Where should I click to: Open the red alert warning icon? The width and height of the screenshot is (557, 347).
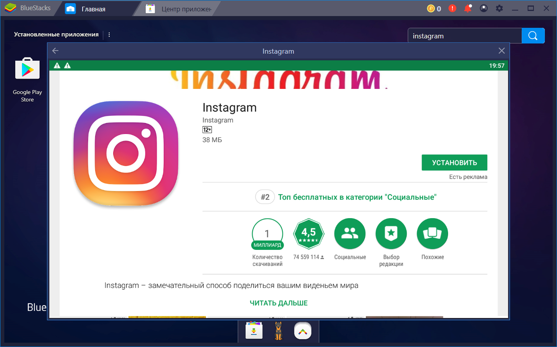[452, 8]
